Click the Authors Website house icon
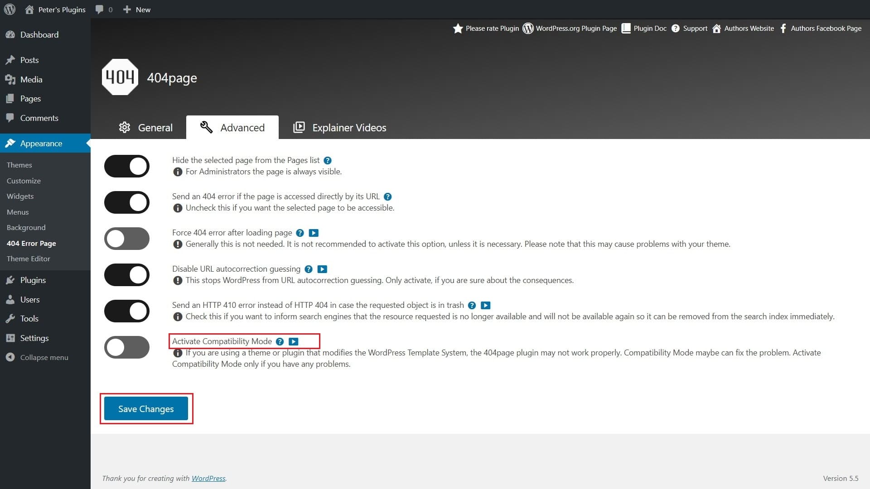The image size is (870, 489). click(x=716, y=29)
